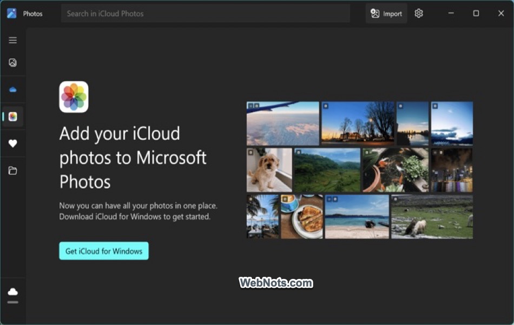The height and width of the screenshot is (325, 514).
Task: Open the palm tree beach cafe thumbnail
Action: (262, 217)
